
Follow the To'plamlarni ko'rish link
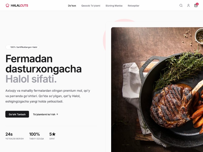[x=45, y=115]
